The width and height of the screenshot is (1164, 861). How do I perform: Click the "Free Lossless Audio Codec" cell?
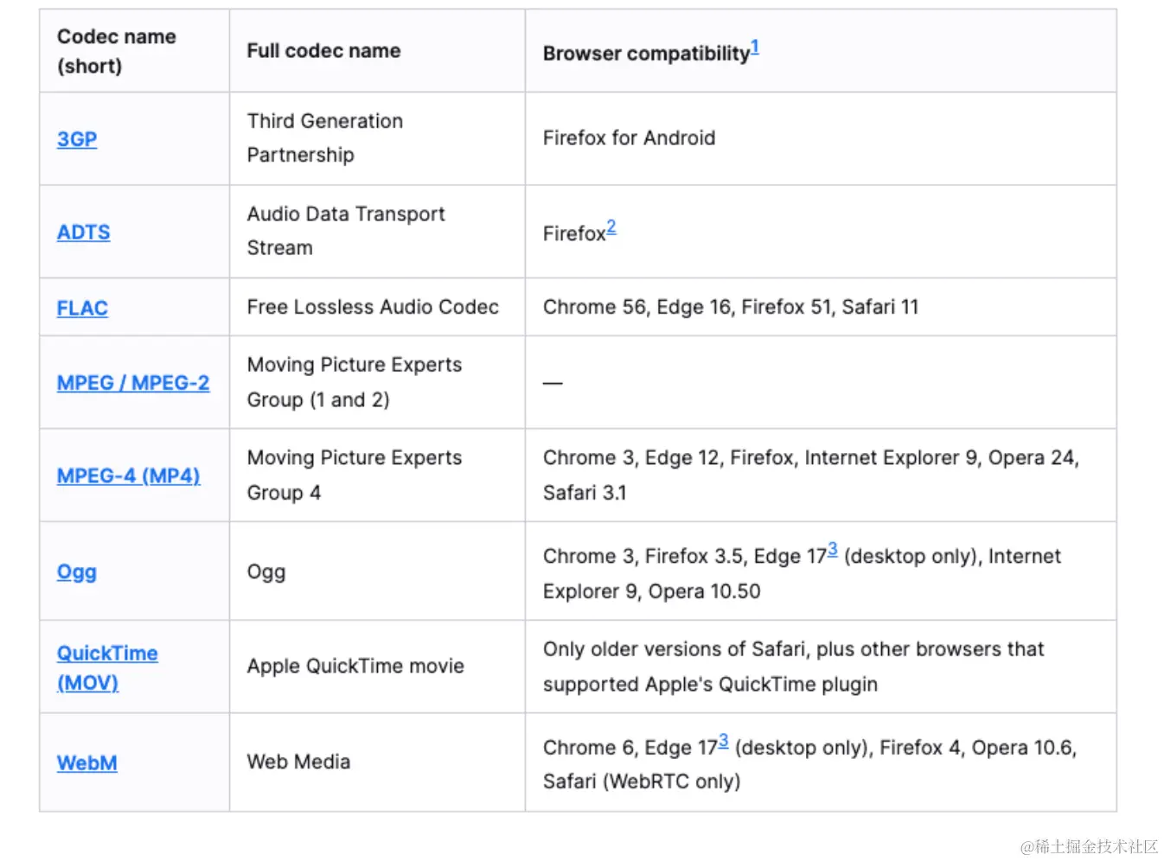373,308
